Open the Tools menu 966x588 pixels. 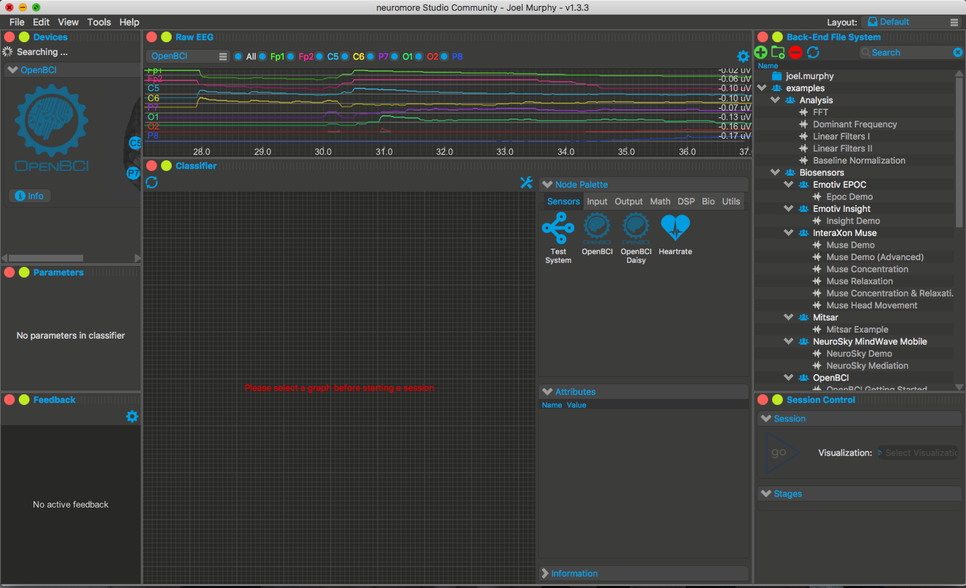(99, 22)
